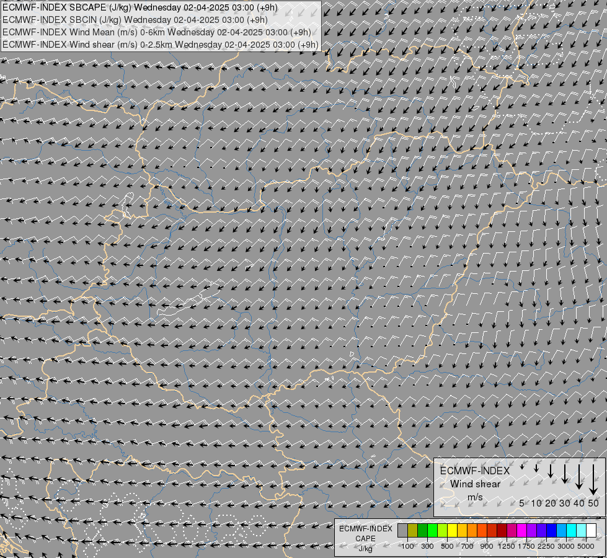607x558 pixels.
Task: Select the pink-magenta CAPE swatch after 1250
Action: point(512,530)
